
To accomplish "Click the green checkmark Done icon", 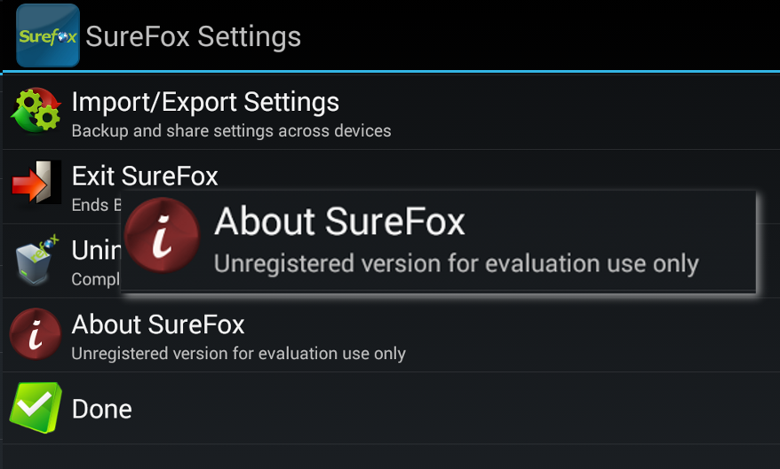I will [36, 408].
